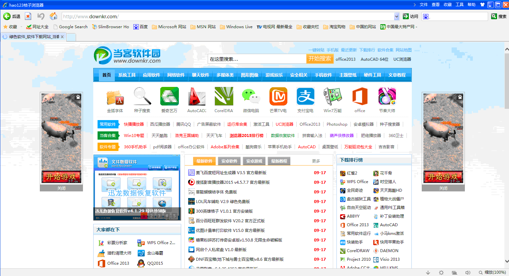Open the 芒果TV orange icon
509x276 pixels.
click(x=278, y=96)
